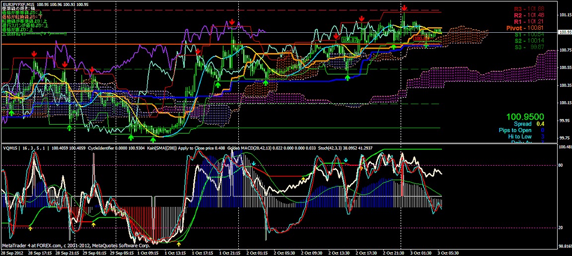Viewport: 572px width, 256px height.
Task: Click the leftmost yellow up arrow in the oscillator pane
Action: click(x=30, y=228)
